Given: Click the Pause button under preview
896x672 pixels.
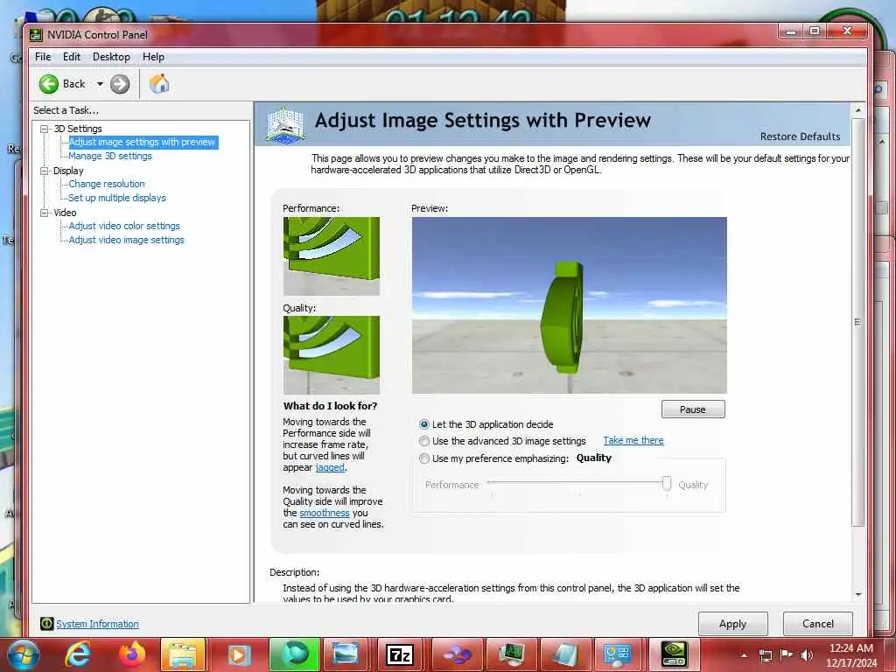Looking at the screenshot, I should (693, 409).
